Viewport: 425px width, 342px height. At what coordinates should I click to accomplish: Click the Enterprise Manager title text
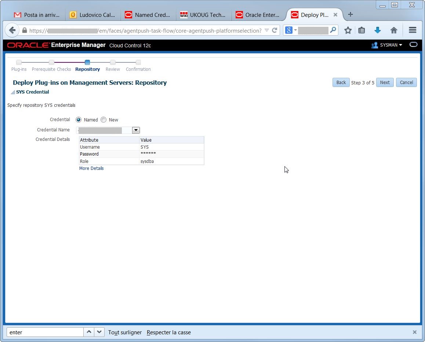(x=78, y=45)
